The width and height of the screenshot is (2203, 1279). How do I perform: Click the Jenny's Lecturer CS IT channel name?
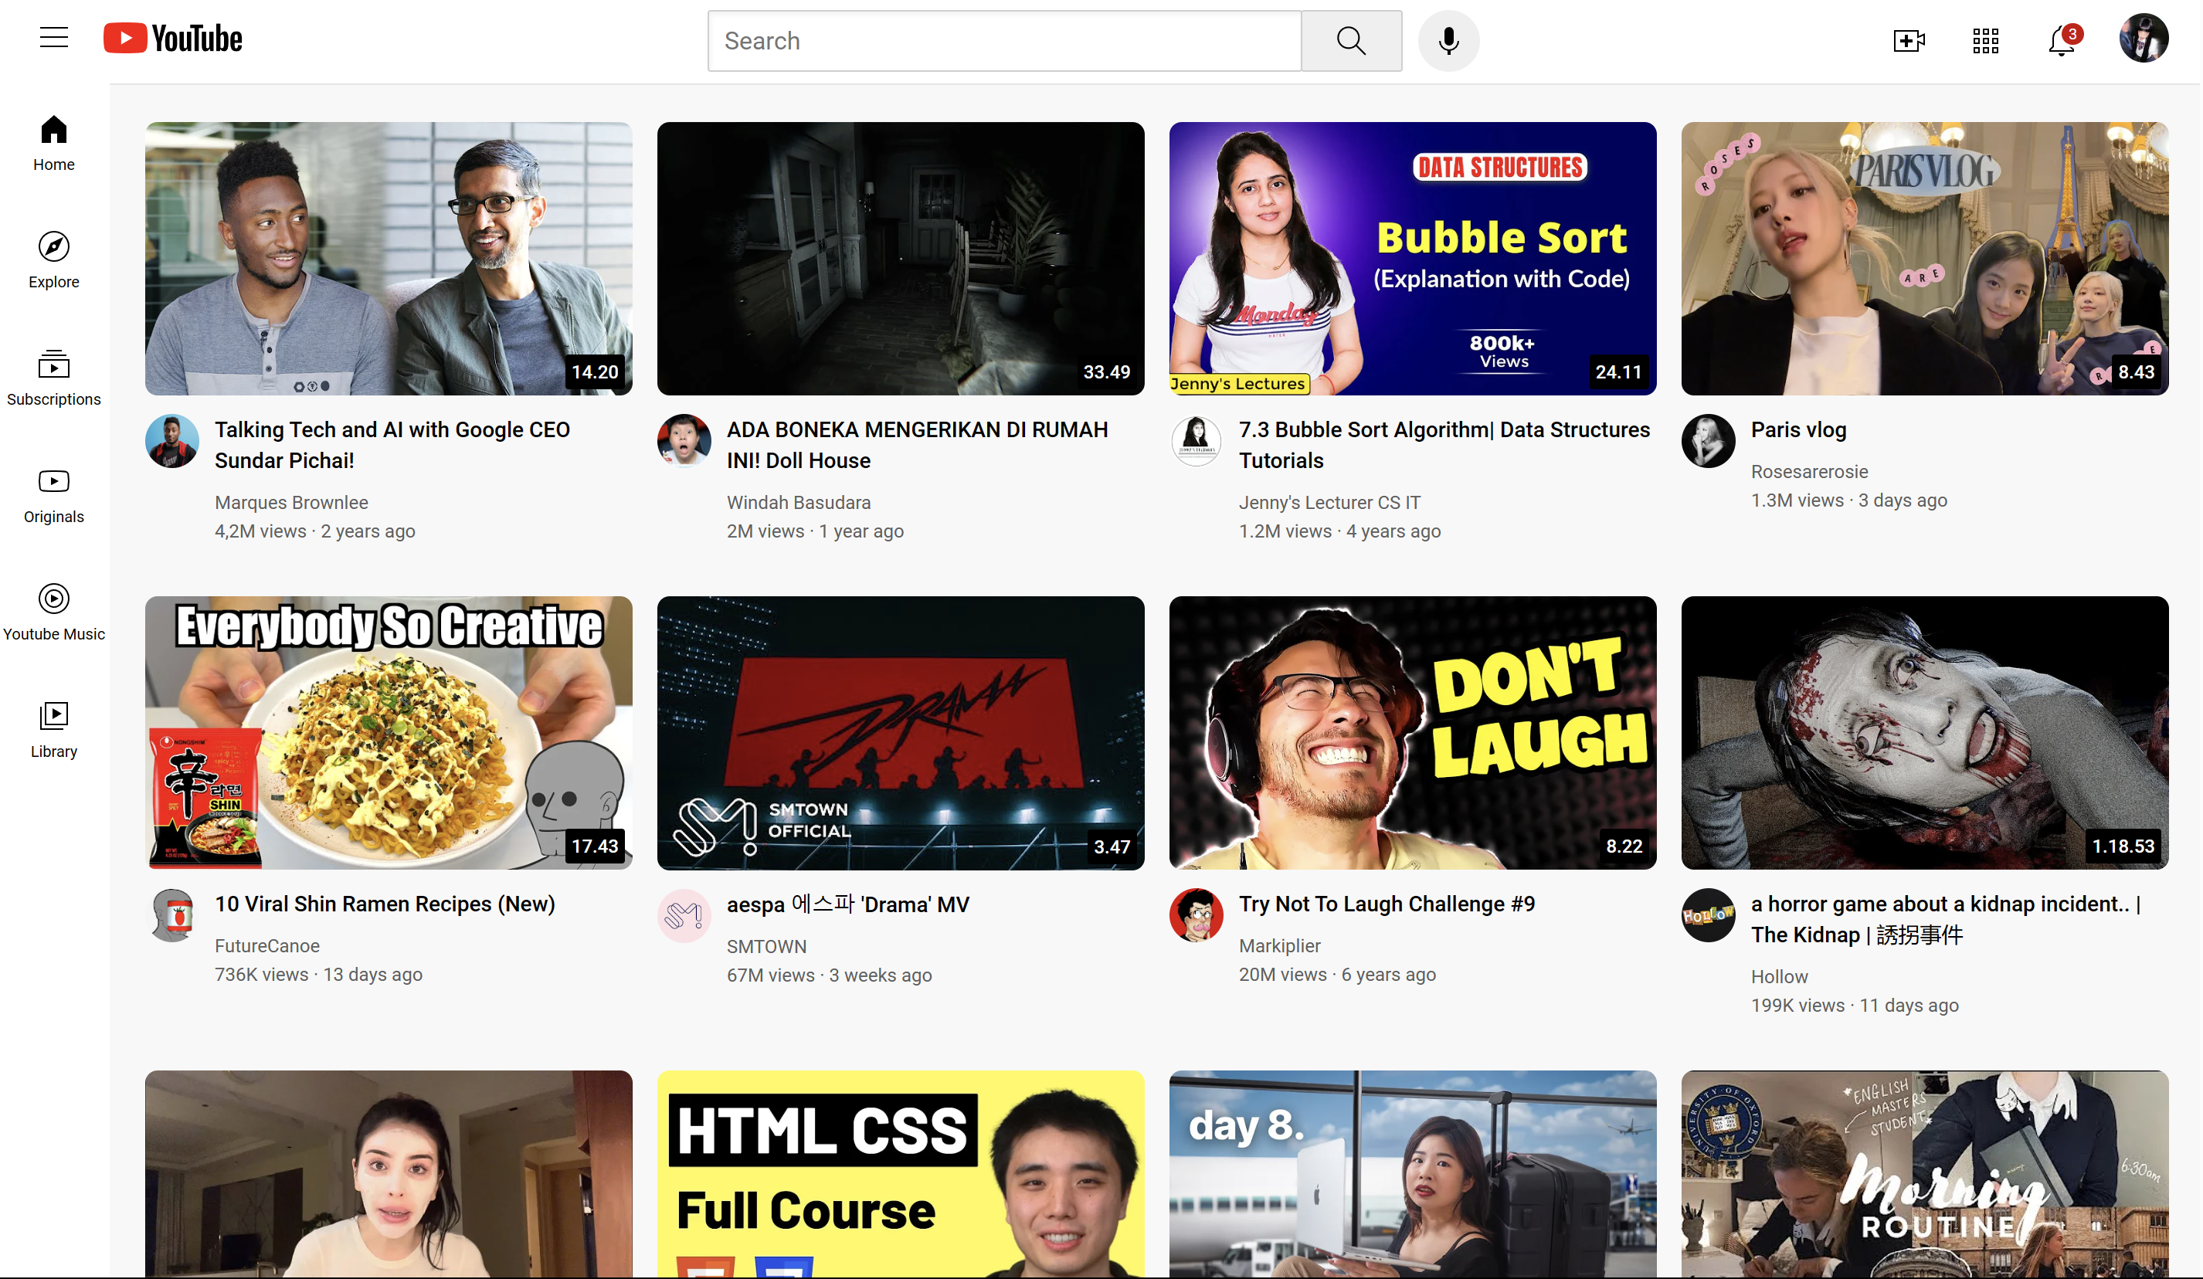tap(1329, 503)
